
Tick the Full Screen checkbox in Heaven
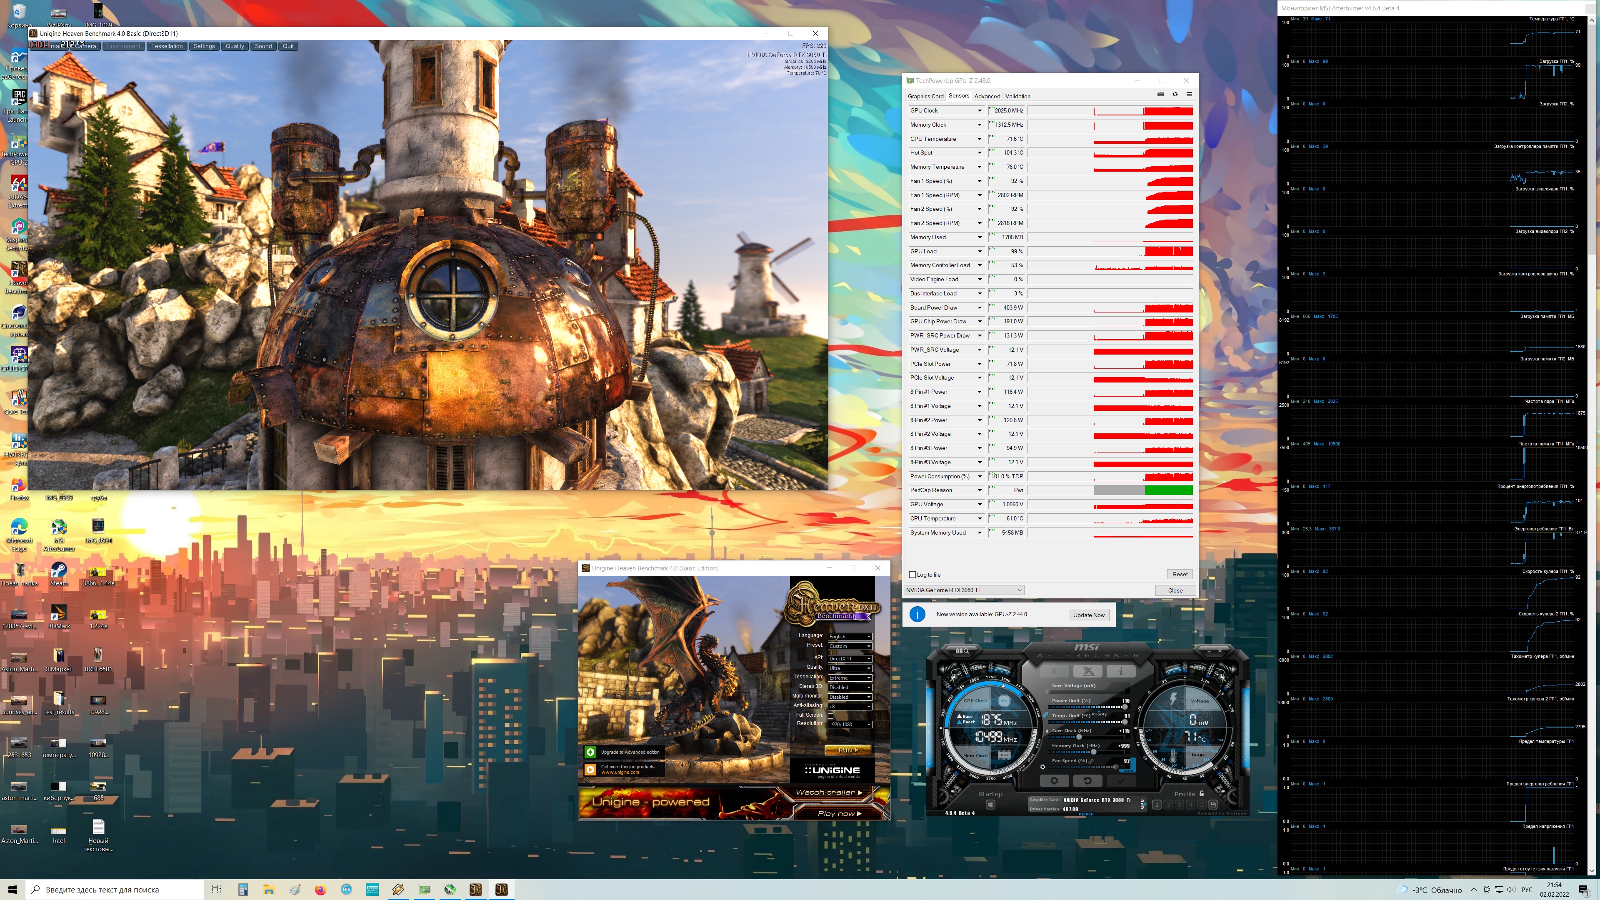point(830,715)
